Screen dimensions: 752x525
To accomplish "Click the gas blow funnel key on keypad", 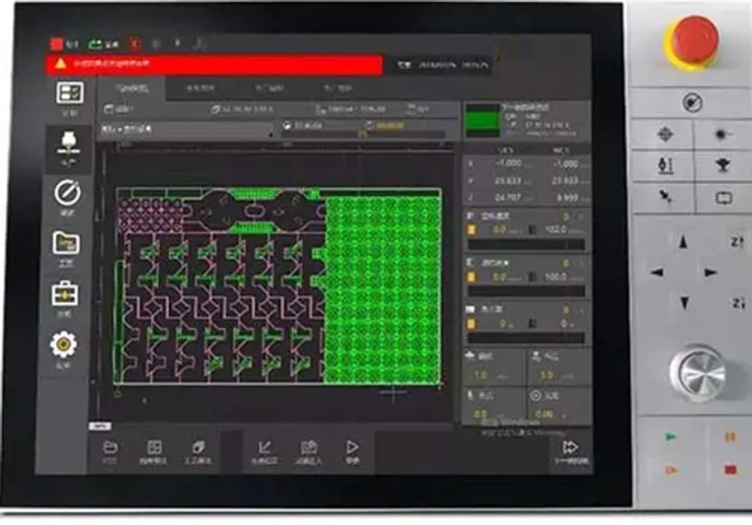I will point(722,165).
